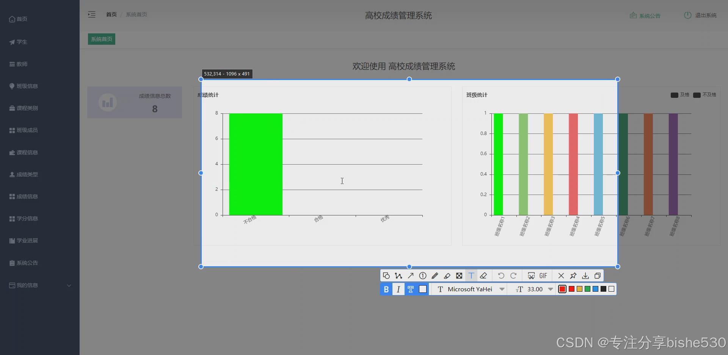This screenshot has height=355, width=728.
Task: Select the polyline tool in snip toolbar
Action: (398, 276)
